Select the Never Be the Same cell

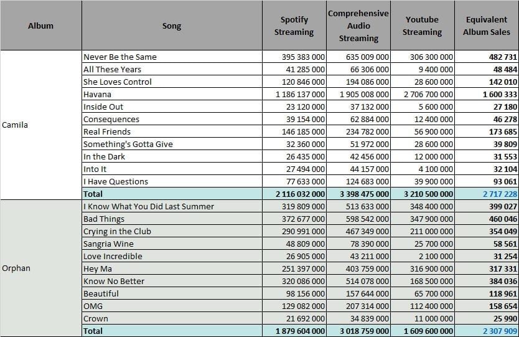pyautogui.click(x=172, y=57)
